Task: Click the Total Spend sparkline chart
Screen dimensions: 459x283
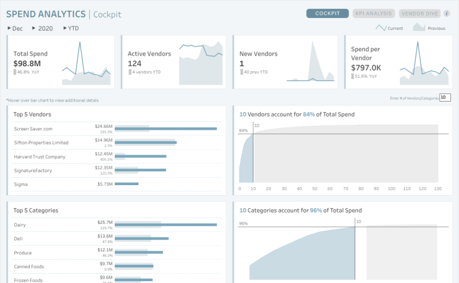Action: click(86, 64)
